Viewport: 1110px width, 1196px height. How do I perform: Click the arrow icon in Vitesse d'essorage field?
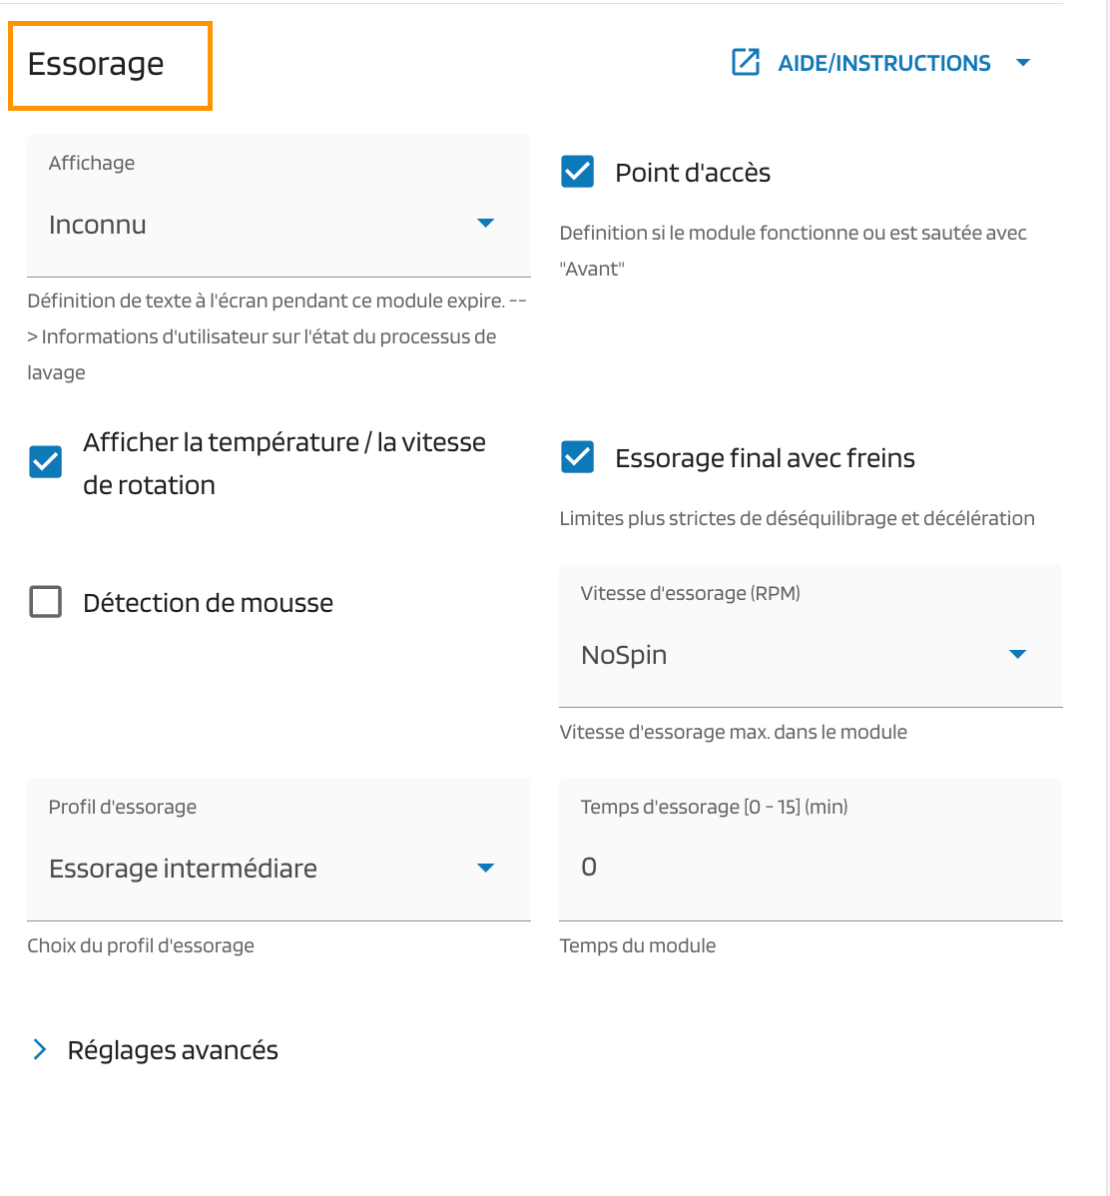pos(1017,654)
